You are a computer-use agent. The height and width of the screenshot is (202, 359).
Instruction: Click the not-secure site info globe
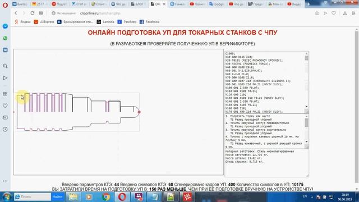coord(54,13)
